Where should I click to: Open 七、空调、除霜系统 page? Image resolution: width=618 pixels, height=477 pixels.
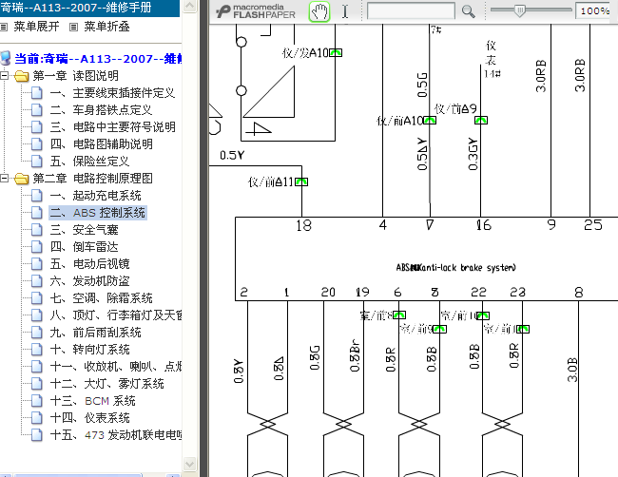pyautogui.click(x=102, y=298)
